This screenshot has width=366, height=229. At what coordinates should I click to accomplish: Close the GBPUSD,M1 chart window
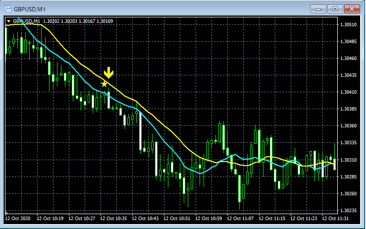click(352, 9)
